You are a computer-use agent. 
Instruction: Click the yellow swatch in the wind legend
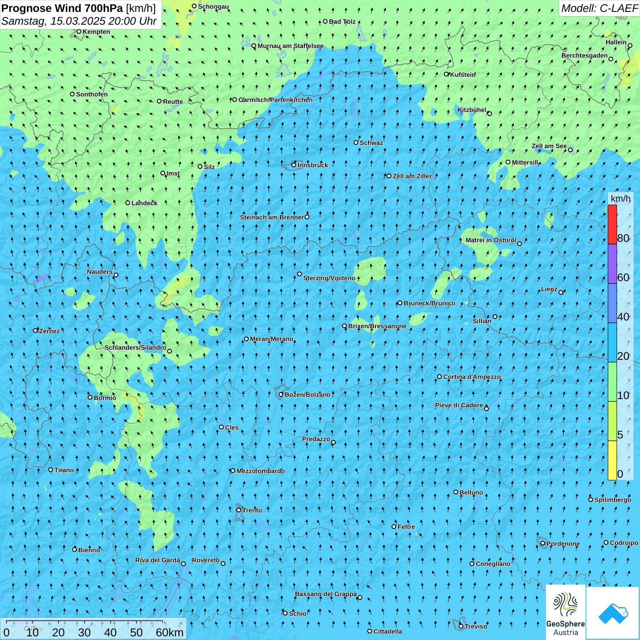click(x=612, y=460)
